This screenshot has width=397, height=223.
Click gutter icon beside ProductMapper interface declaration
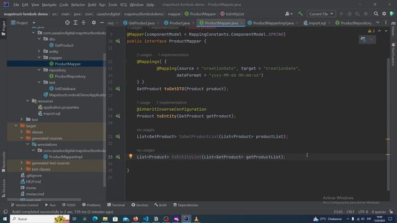[118, 41]
